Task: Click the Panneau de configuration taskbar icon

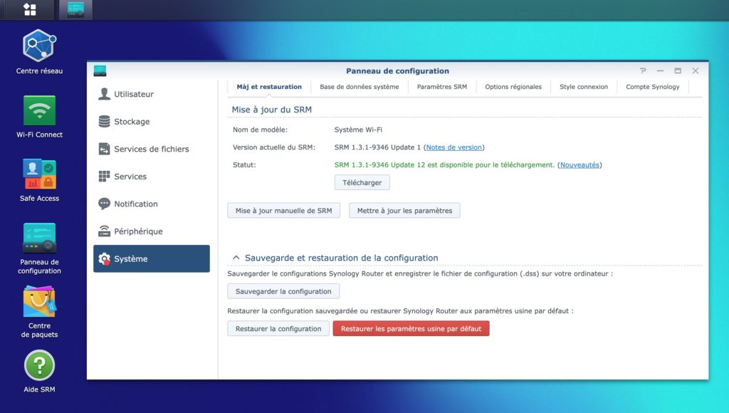Action: click(75, 9)
